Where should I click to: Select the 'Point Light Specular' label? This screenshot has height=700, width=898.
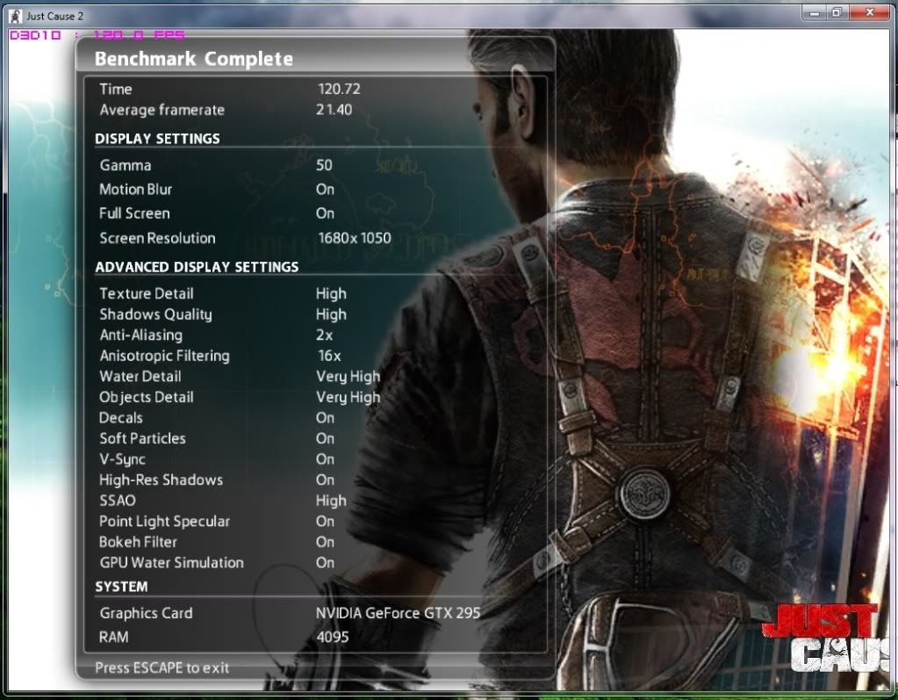pos(164,522)
